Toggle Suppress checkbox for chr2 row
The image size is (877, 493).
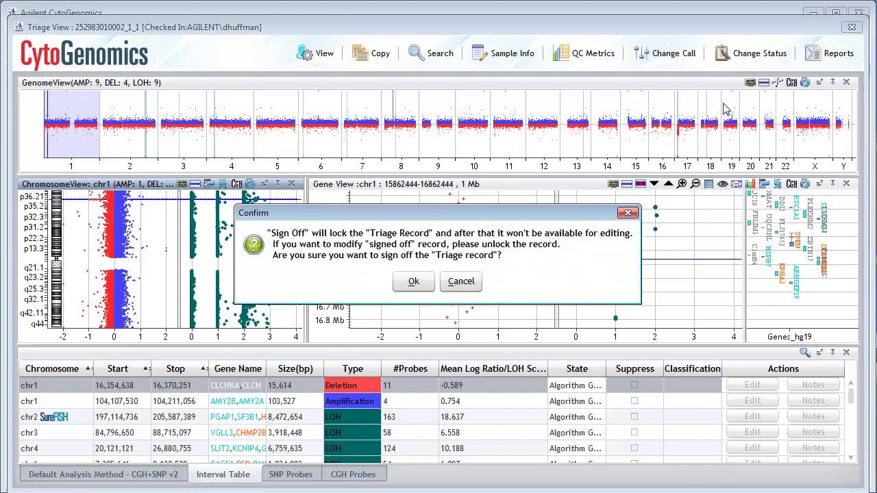click(634, 416)
